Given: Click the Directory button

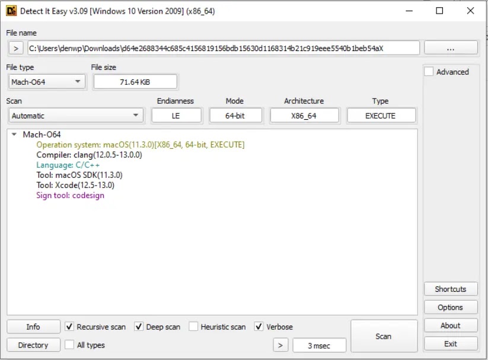Looking at the screenshot, I should pos(33,345).
